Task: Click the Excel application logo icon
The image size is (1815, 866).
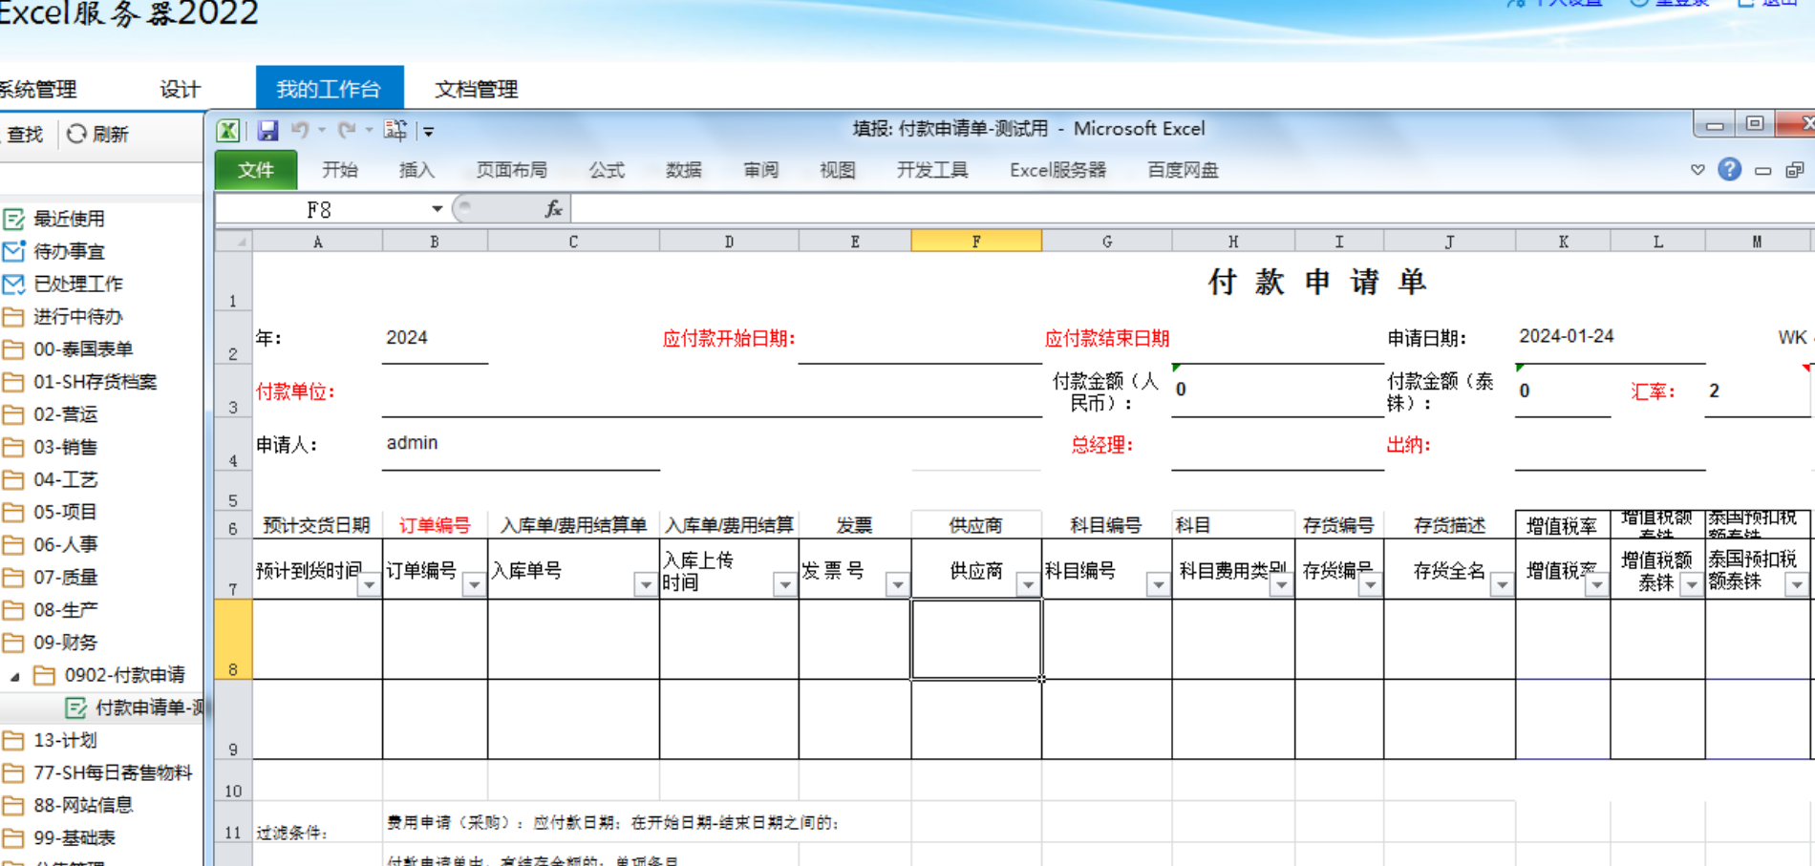Action: click(x=228, y=131)
